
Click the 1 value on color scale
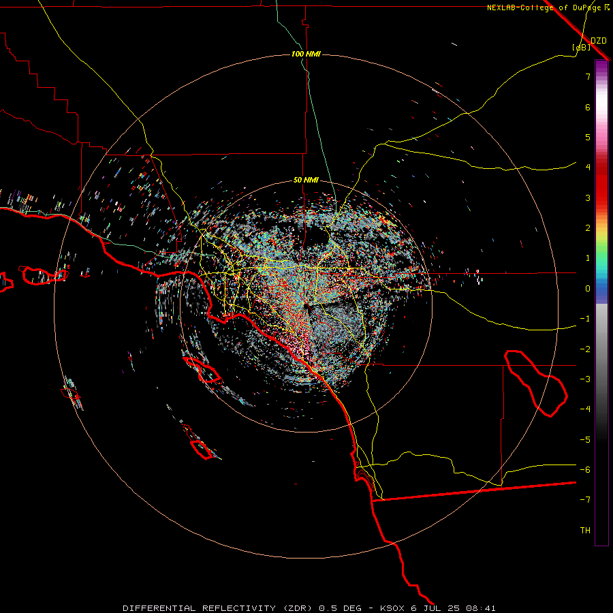[588, 258]
